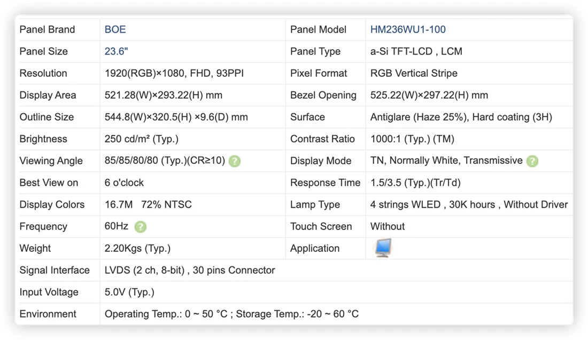Image resolution: width=588 pixels, height=340 pixels.
Task: Click the Touch Screen label
Action: coord(321,226)
